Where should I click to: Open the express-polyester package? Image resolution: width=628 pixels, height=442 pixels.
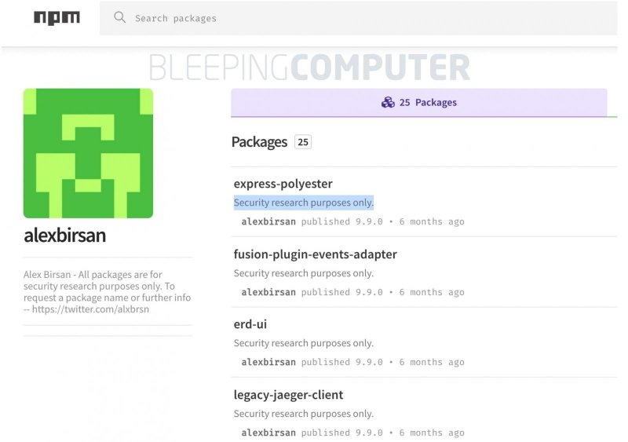pos(283,184)
